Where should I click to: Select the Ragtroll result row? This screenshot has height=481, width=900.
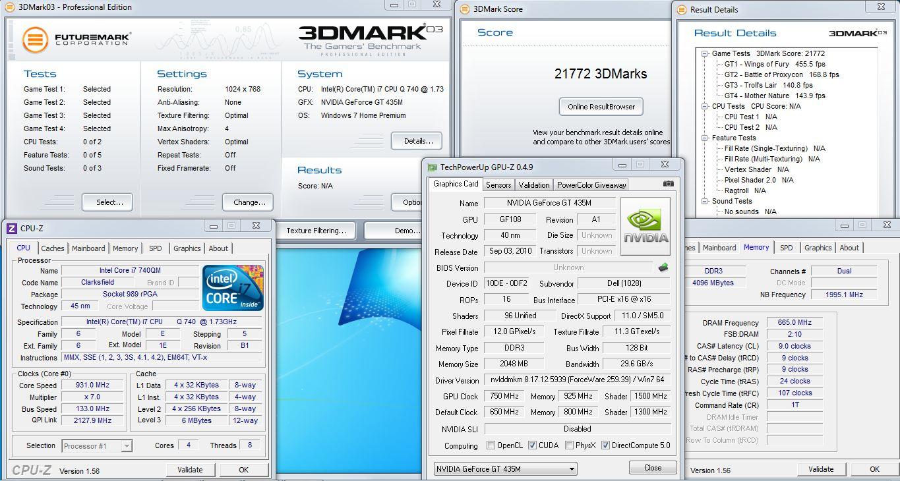[745, 190]
